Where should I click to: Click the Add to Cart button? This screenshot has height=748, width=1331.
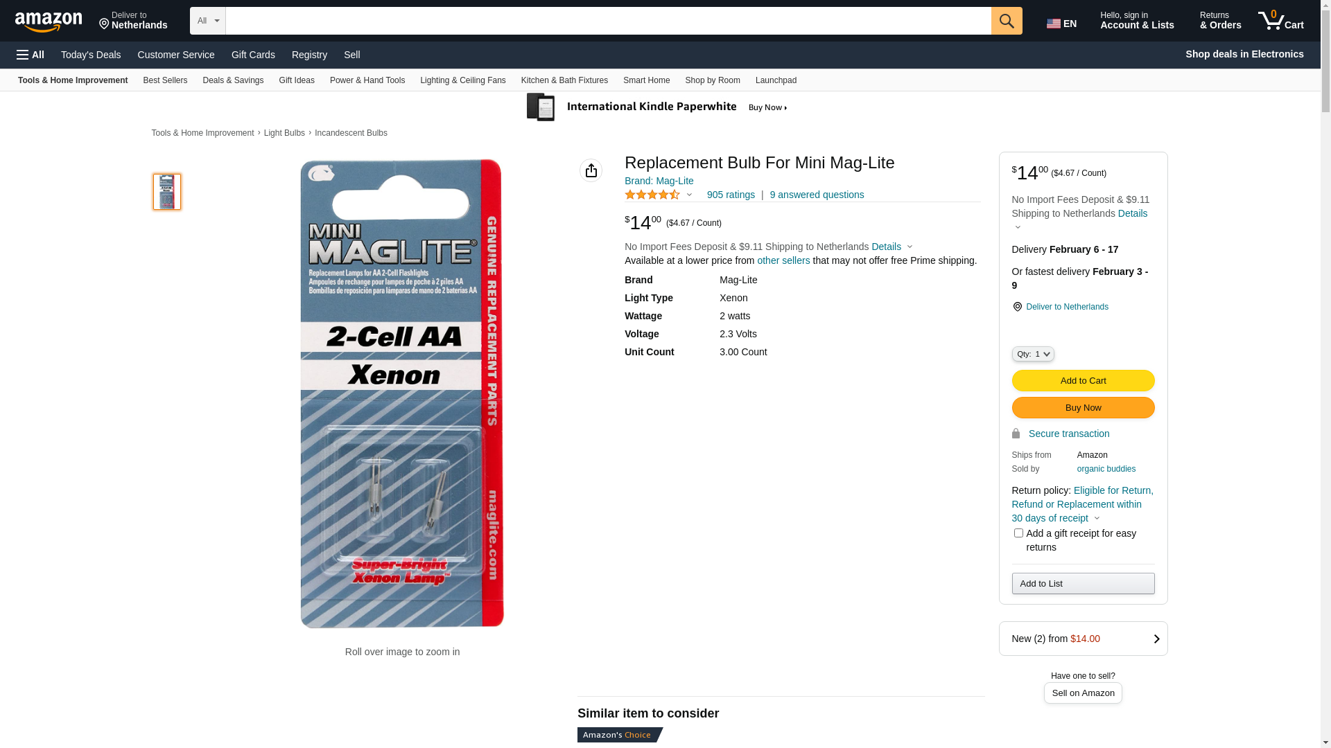tap(1083, 380)
